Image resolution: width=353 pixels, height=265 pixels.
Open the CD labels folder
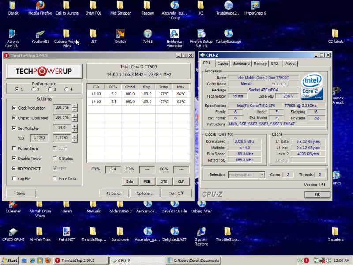pos(336,37)
